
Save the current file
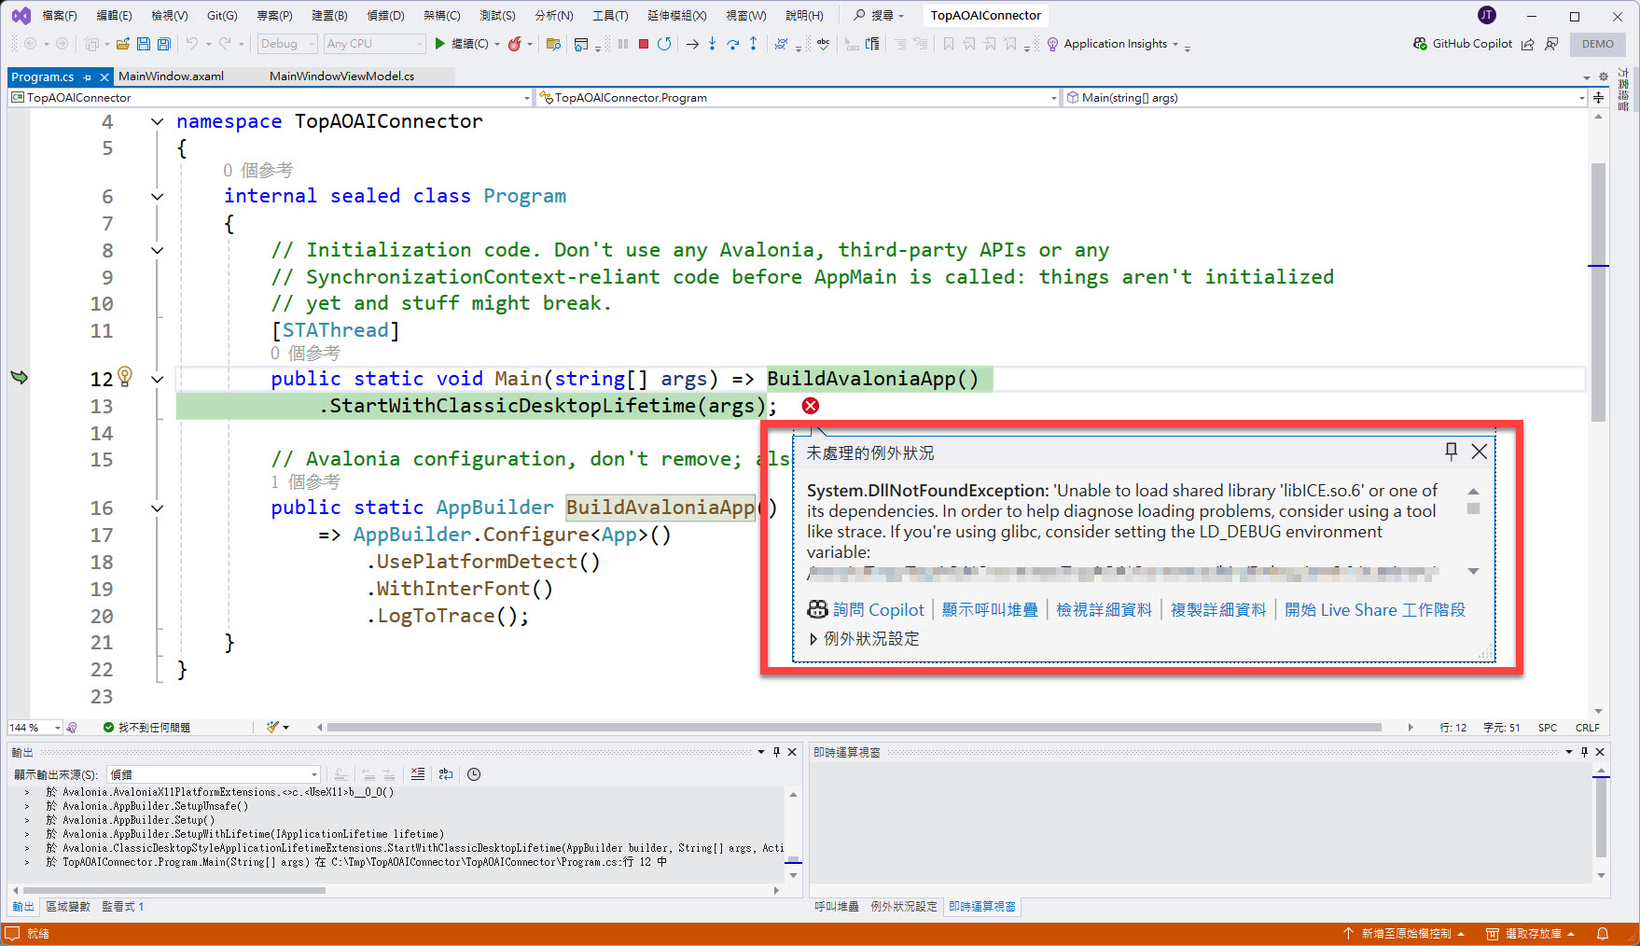144,44
